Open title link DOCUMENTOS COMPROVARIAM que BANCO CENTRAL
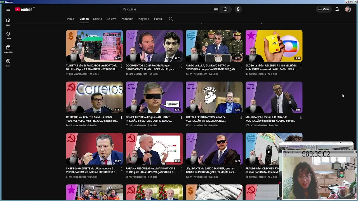This screenshot has height=201, width=358. [x=151, y=67]
